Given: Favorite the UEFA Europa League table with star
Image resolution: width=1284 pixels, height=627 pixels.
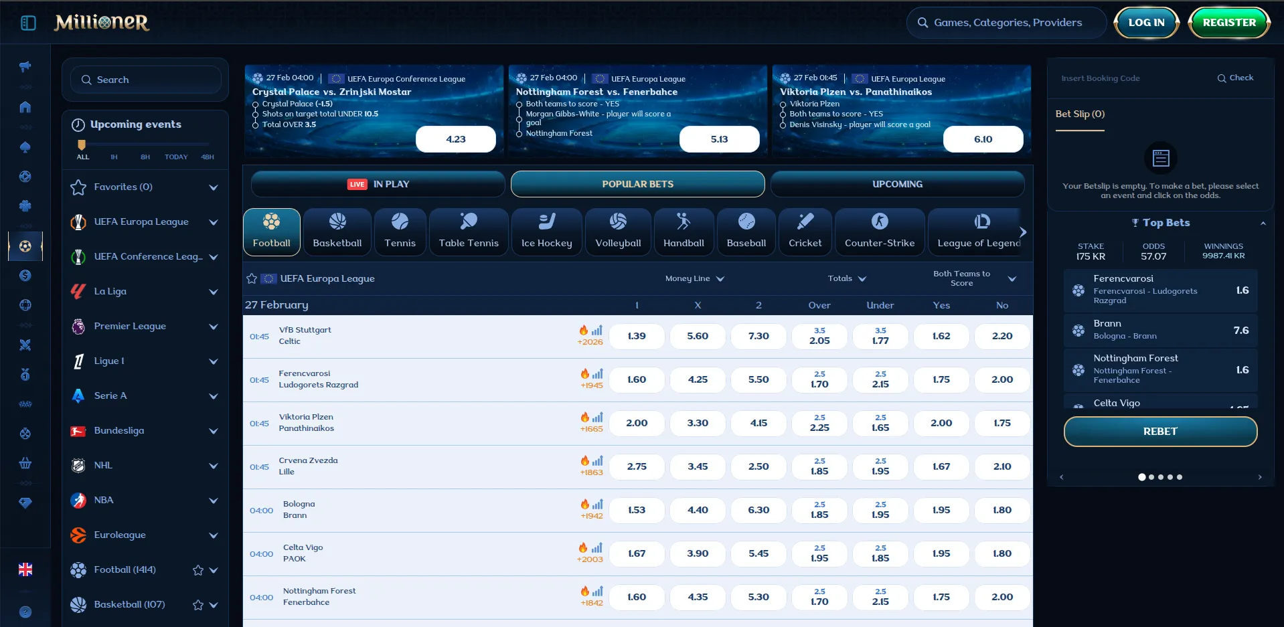Looking at the screenshot, I should coord(252,278).
